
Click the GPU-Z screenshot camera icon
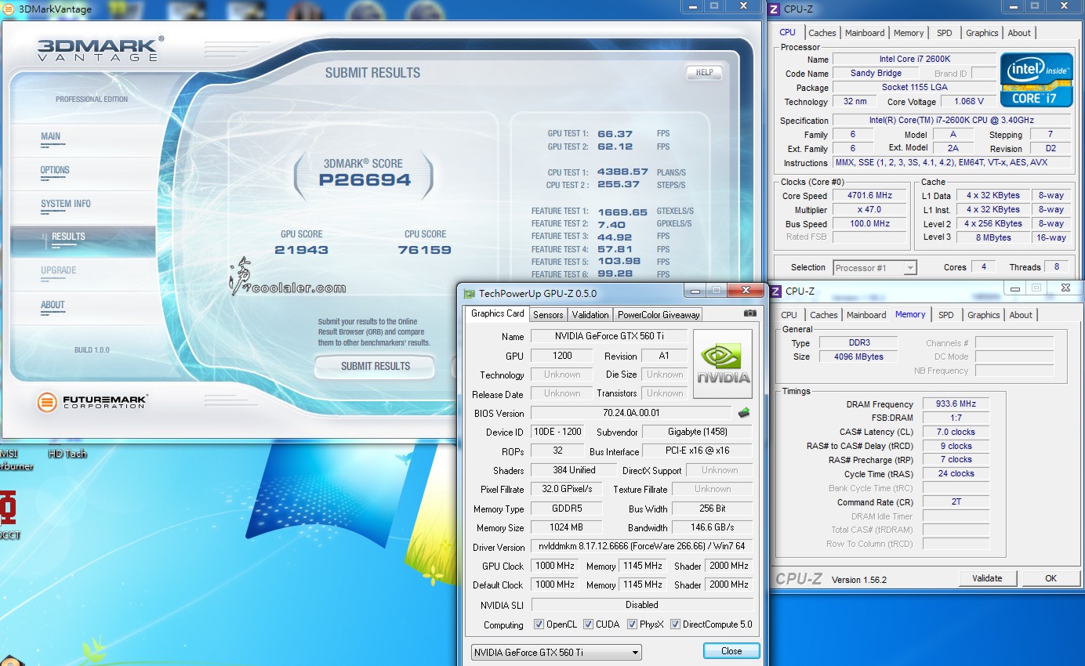point(750,313)
